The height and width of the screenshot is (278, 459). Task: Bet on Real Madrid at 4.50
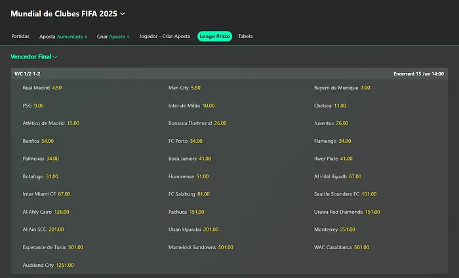42,88
